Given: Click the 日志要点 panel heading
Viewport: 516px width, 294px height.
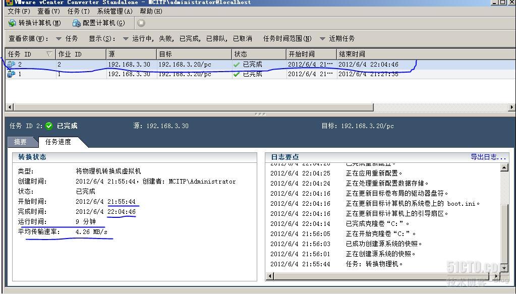Looking at the screenshot, I should (x=285, y=157).
